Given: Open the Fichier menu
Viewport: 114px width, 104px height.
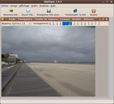Looking at the screenshot, I should pyautogui.click(x=5, y=6).
